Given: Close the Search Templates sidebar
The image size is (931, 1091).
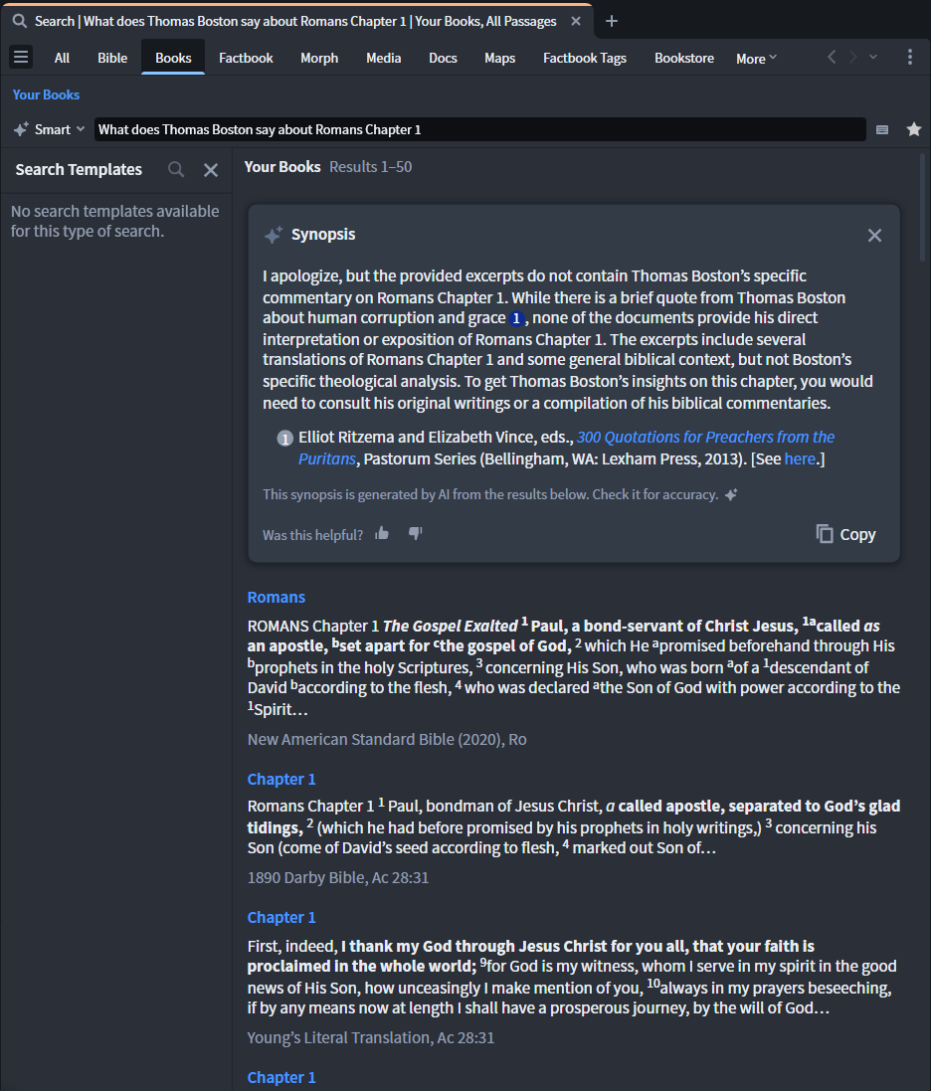Looking at the screenshot, I should point(211,170).
